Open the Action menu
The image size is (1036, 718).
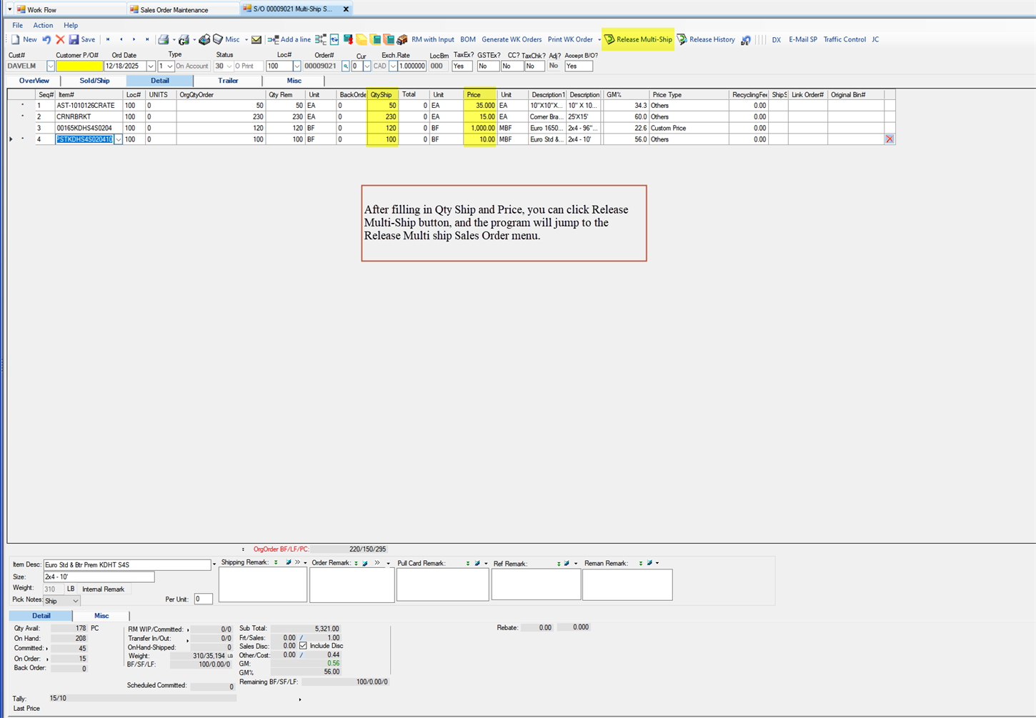[x=43, y=25]
